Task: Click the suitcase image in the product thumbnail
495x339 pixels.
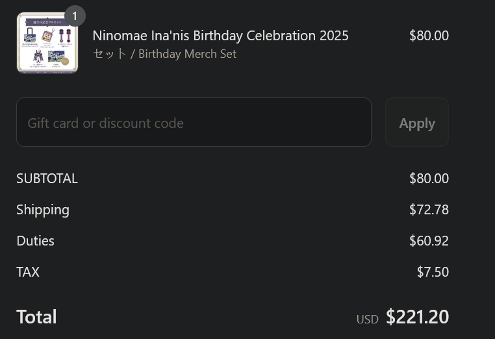Action: [30, 35]
